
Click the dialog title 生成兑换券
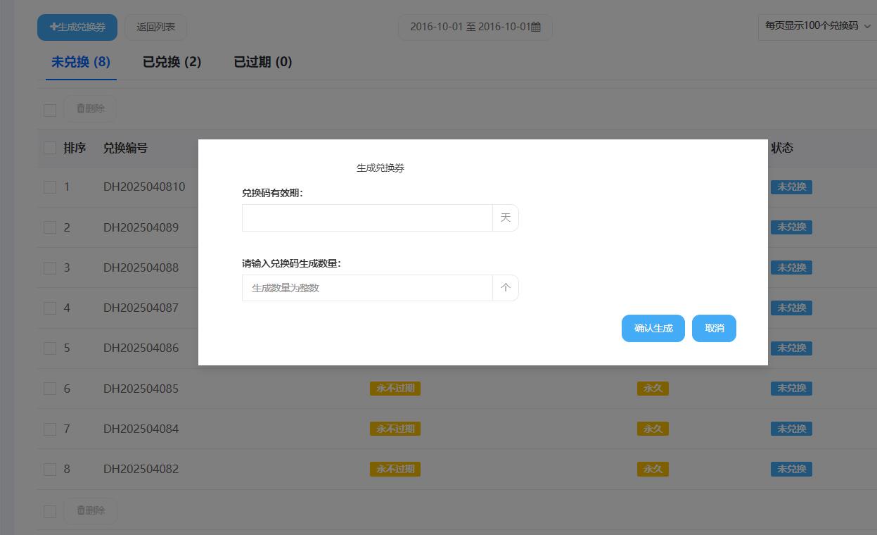point(380,168)
